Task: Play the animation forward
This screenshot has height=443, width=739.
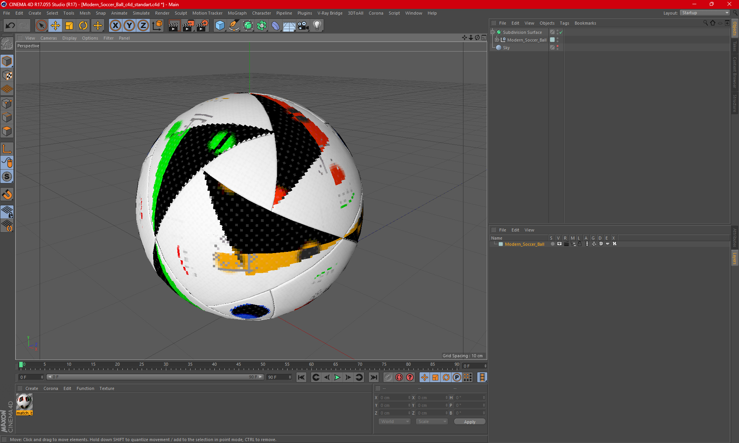Action: click(337, 377)
